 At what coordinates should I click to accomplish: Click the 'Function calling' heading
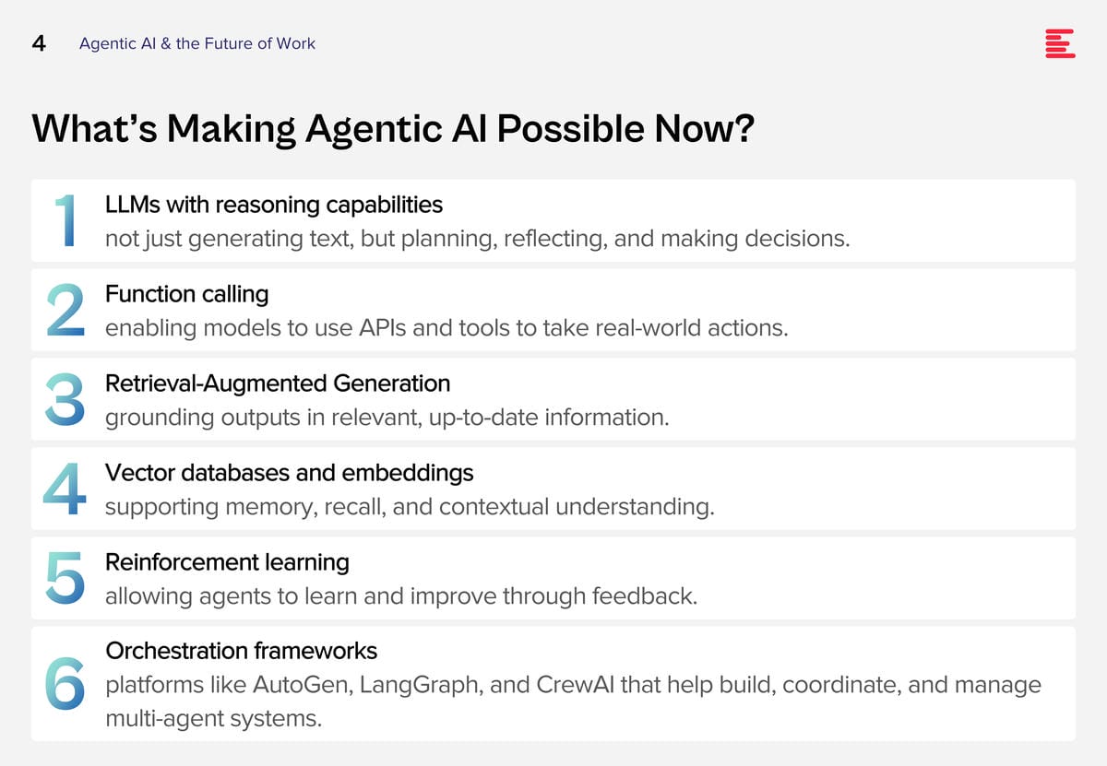click(187, 294)
